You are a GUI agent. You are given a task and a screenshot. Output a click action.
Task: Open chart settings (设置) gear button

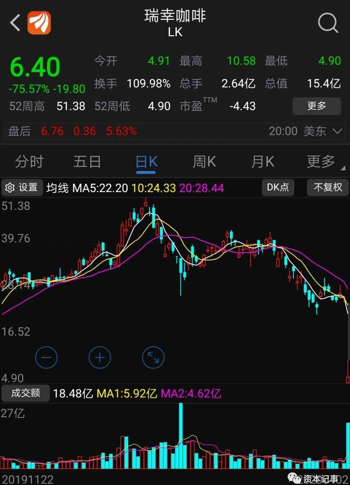(x=22, y=187)
